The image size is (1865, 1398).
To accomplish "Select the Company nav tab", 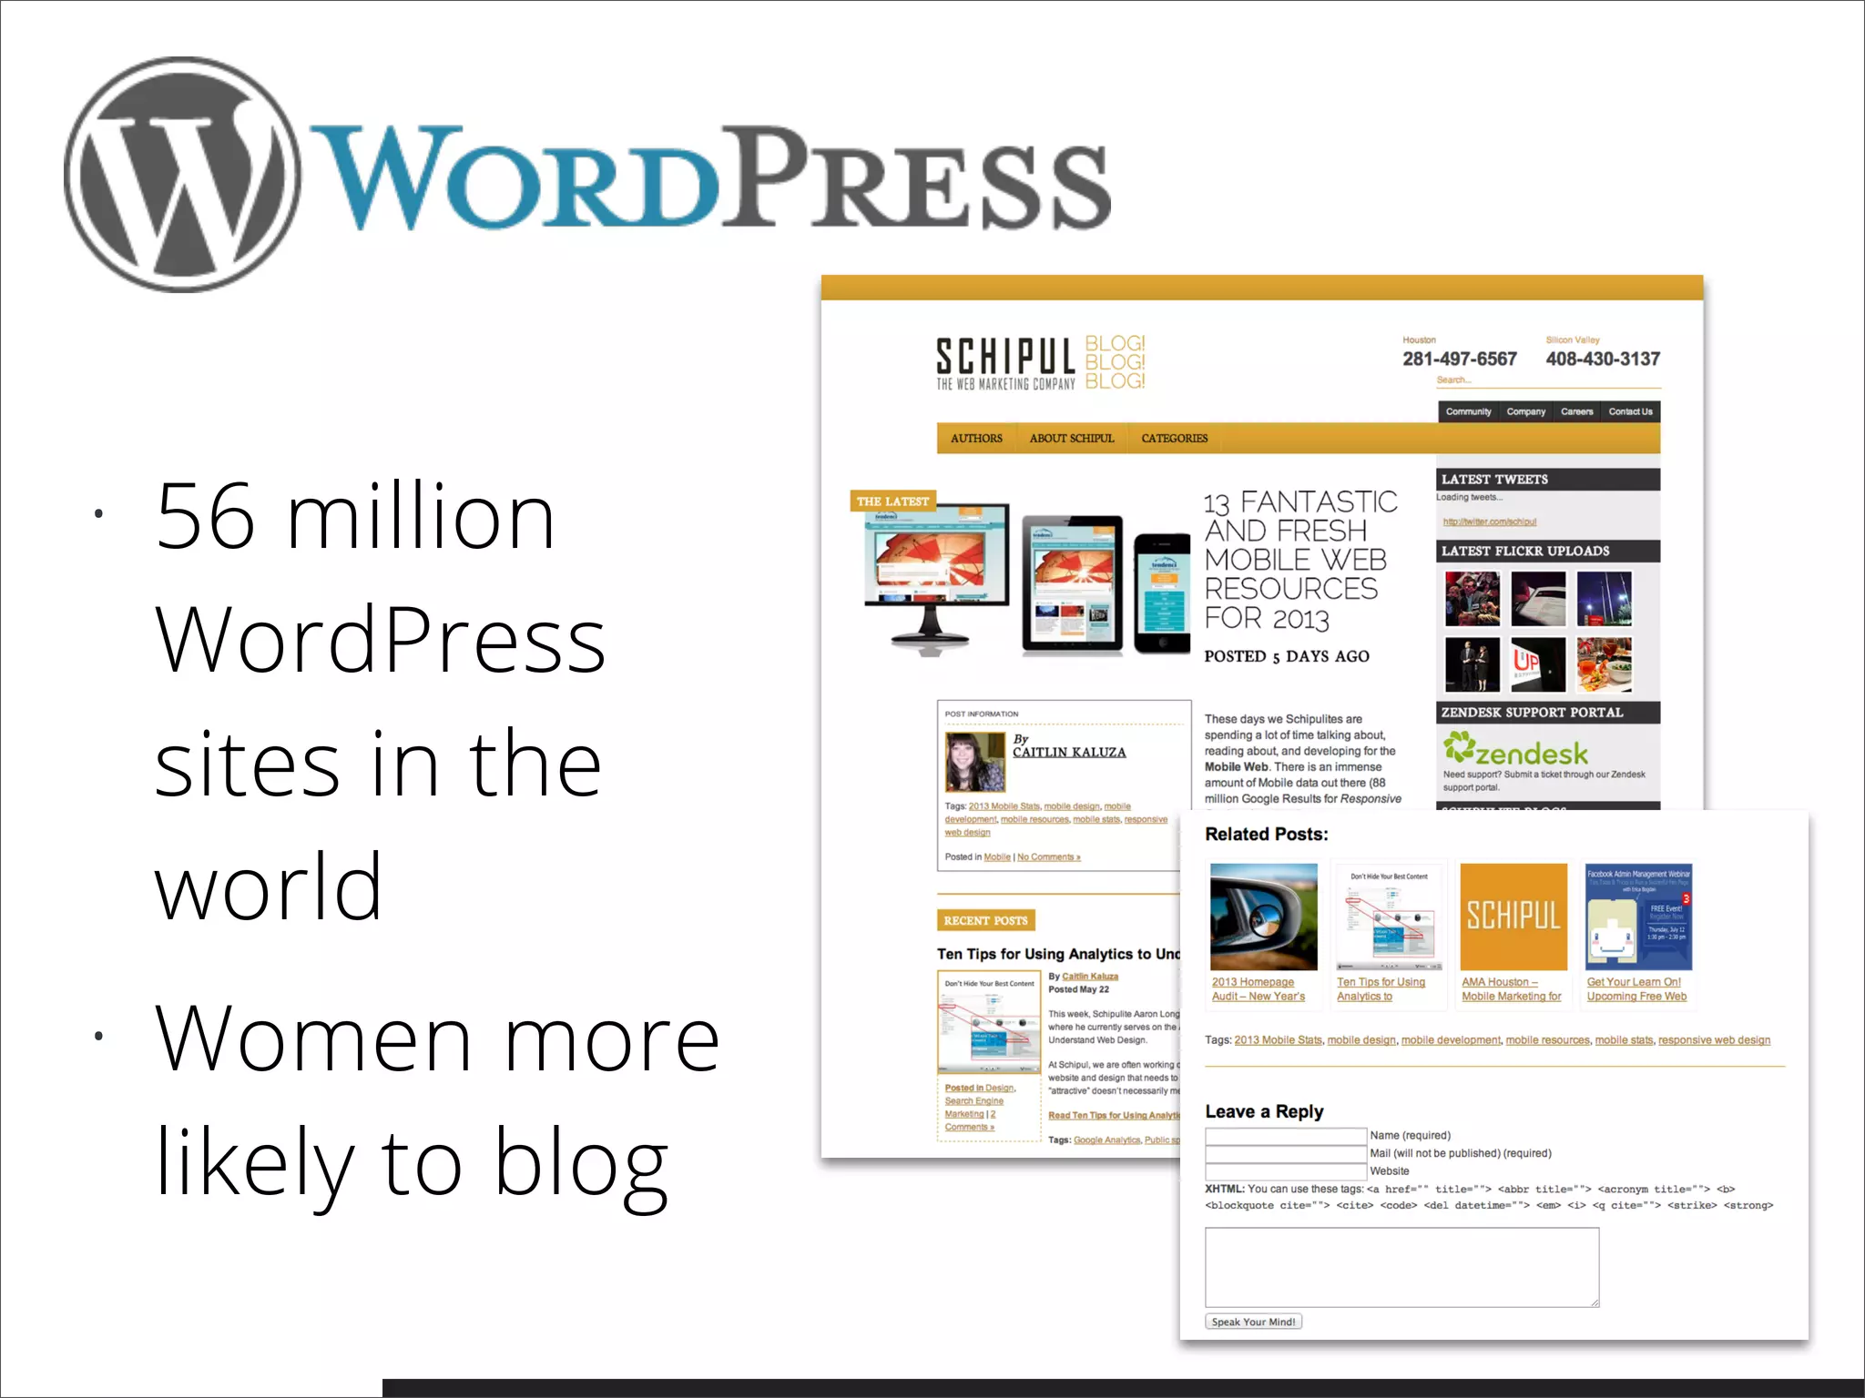I will (1525, 411).
